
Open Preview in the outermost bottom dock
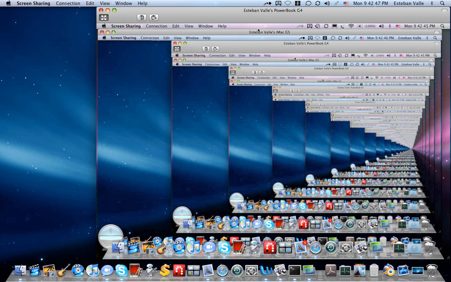(x=280, y=270)
